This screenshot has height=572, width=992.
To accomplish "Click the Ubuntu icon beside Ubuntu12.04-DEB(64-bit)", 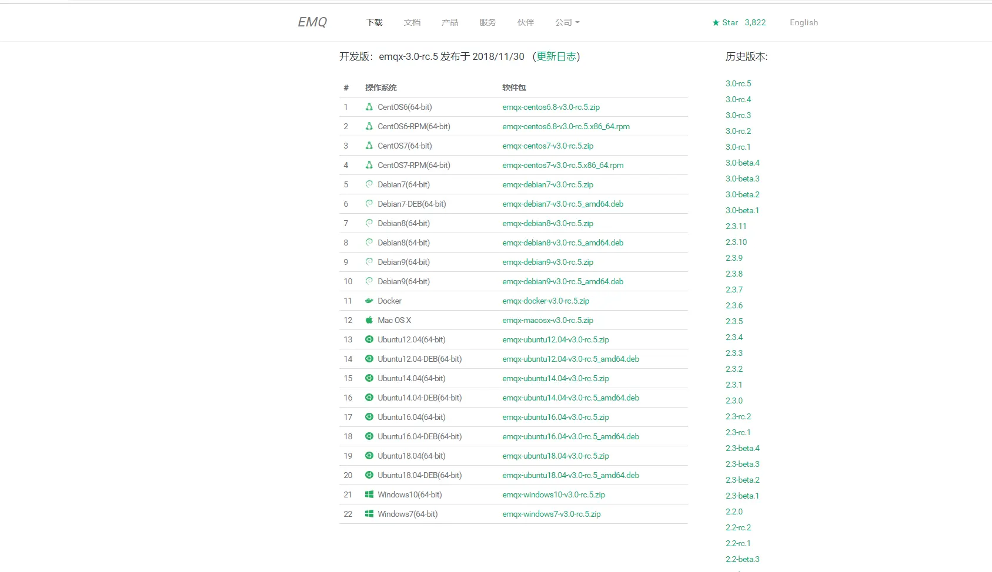I will pos(369,359).
